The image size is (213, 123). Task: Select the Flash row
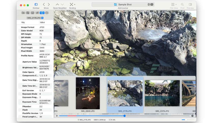click(35, 110)
